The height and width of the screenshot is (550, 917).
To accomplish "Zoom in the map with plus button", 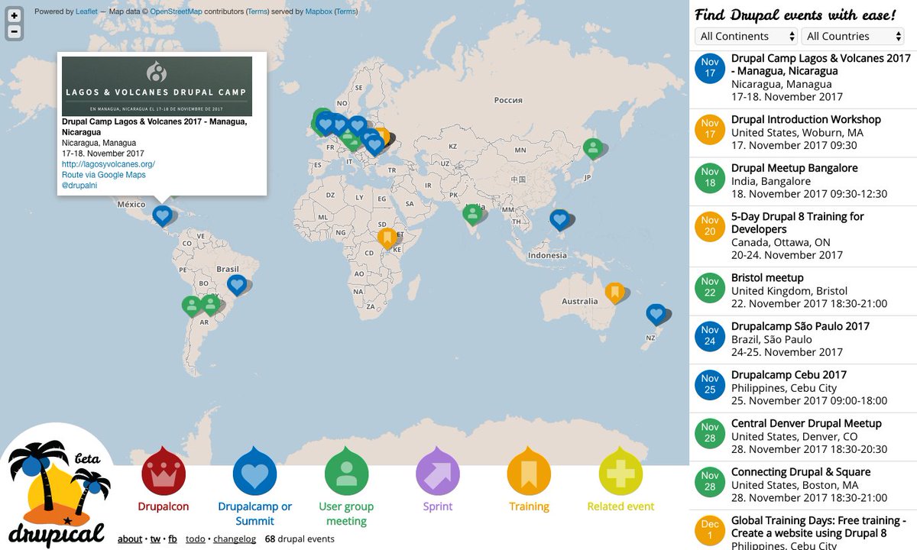I will pyautogui.click(x=14, y=15).
